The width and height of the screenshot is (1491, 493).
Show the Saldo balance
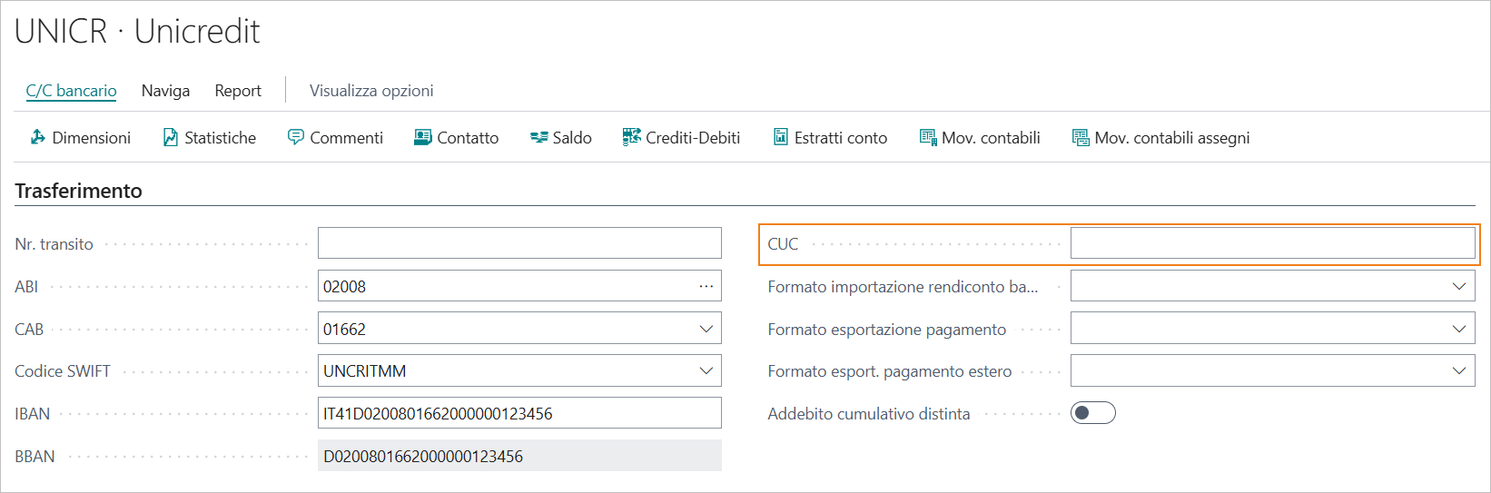tap(561, 137)
